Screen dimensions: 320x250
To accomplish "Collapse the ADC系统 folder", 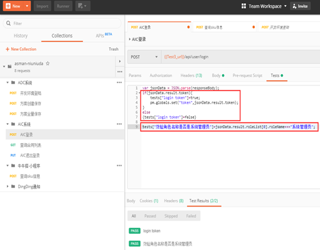I will (8, 82).
